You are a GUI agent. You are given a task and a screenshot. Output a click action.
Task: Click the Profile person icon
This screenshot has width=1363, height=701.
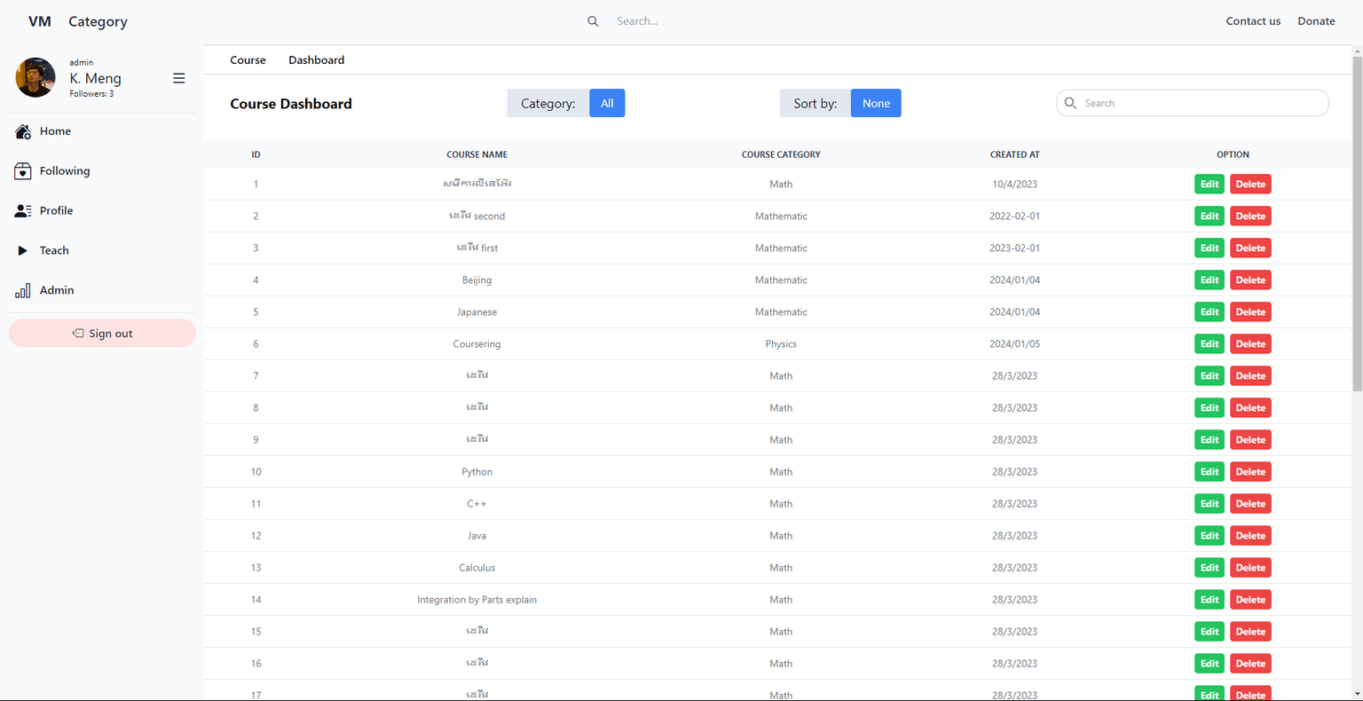tap(23, 211)
